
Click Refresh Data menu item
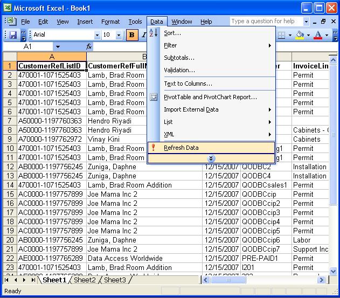[211, 148]
